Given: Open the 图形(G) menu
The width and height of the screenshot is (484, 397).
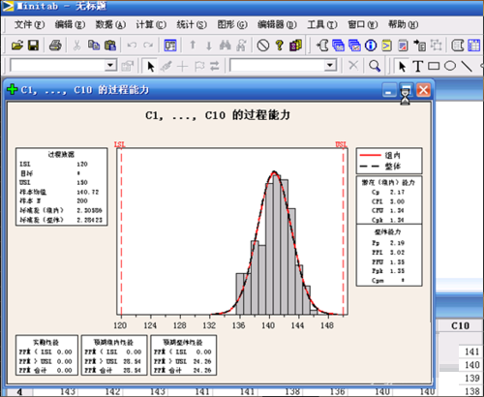Looking at the screenshot, I should pyautogui.click(x=232, y=24).
